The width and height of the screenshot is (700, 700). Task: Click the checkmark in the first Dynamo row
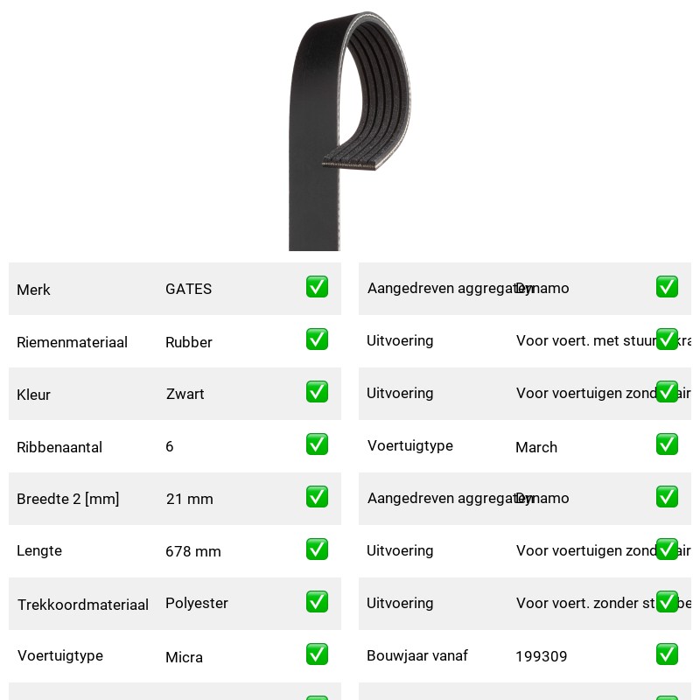667,287
